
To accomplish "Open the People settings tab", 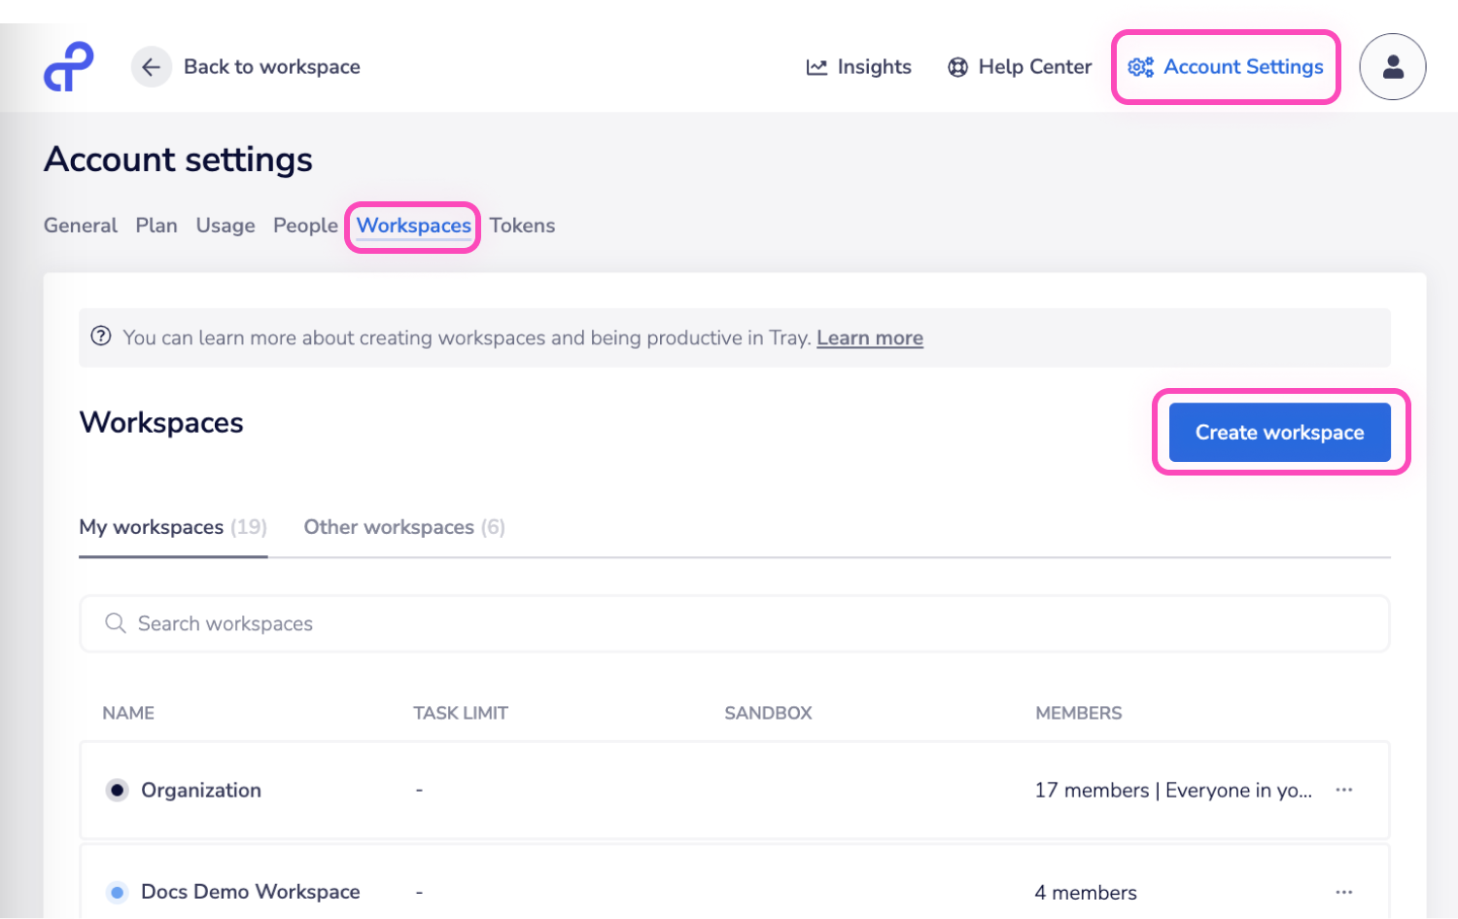I will pyautogui.click(x=305, y=225).
